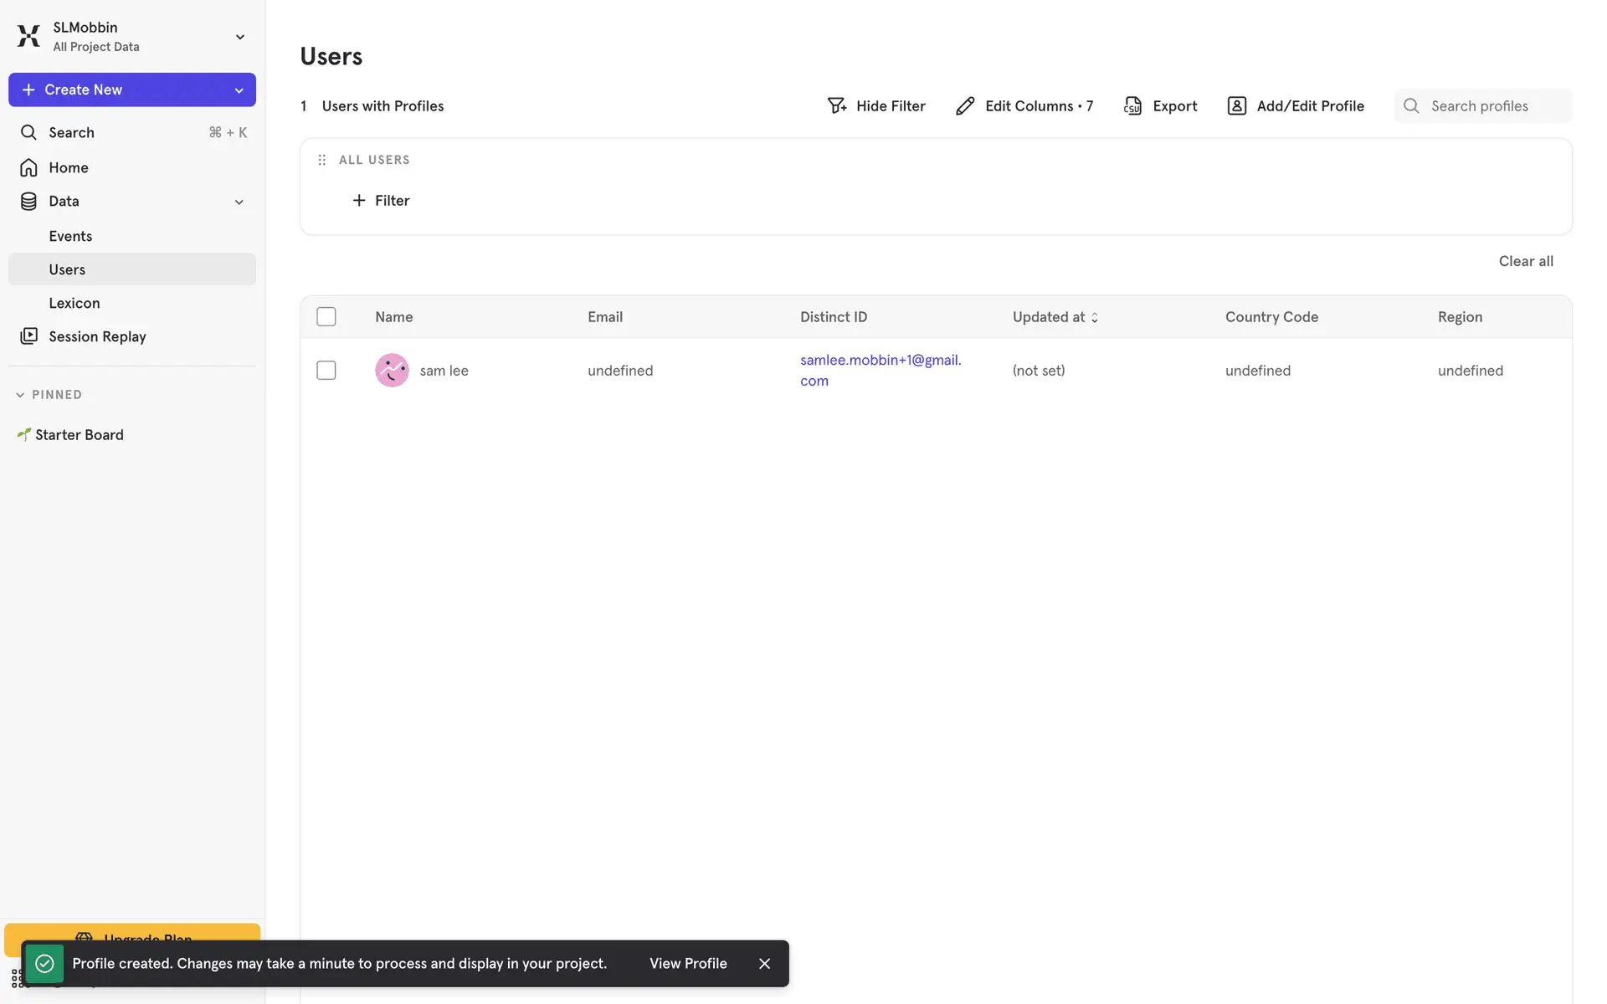The height and width of the screenshot is (1004, 1607).
Task: Click sam lee's pink avatar
Action: tap(392, 370)
